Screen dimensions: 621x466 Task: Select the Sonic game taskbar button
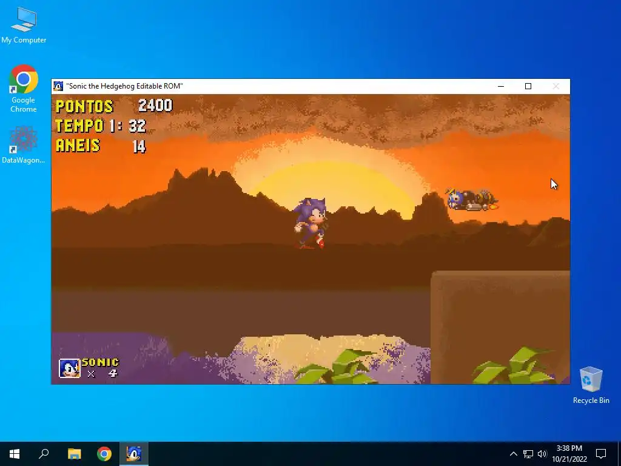[134, 454]
